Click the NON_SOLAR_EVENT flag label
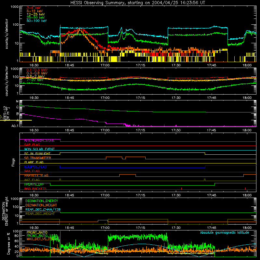Screen dimensions: 260x260 (x=39, y=149)
